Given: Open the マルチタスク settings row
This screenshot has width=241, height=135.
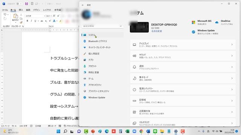Looking at the screenshot, I should coord(183,123).
